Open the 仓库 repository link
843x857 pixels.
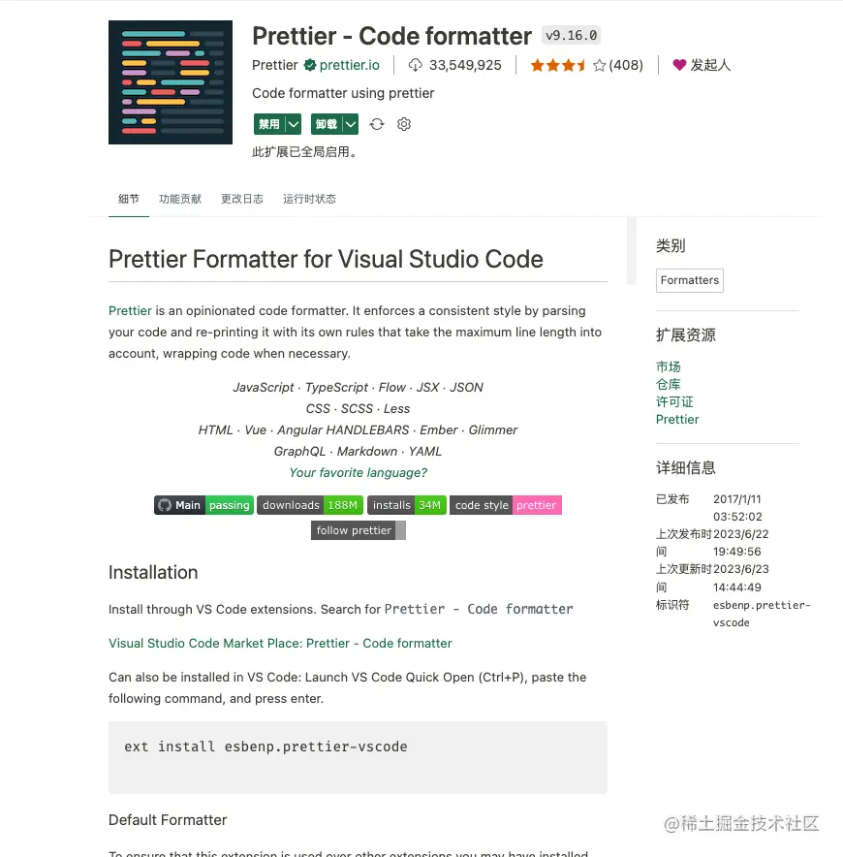tap(669, 384)
